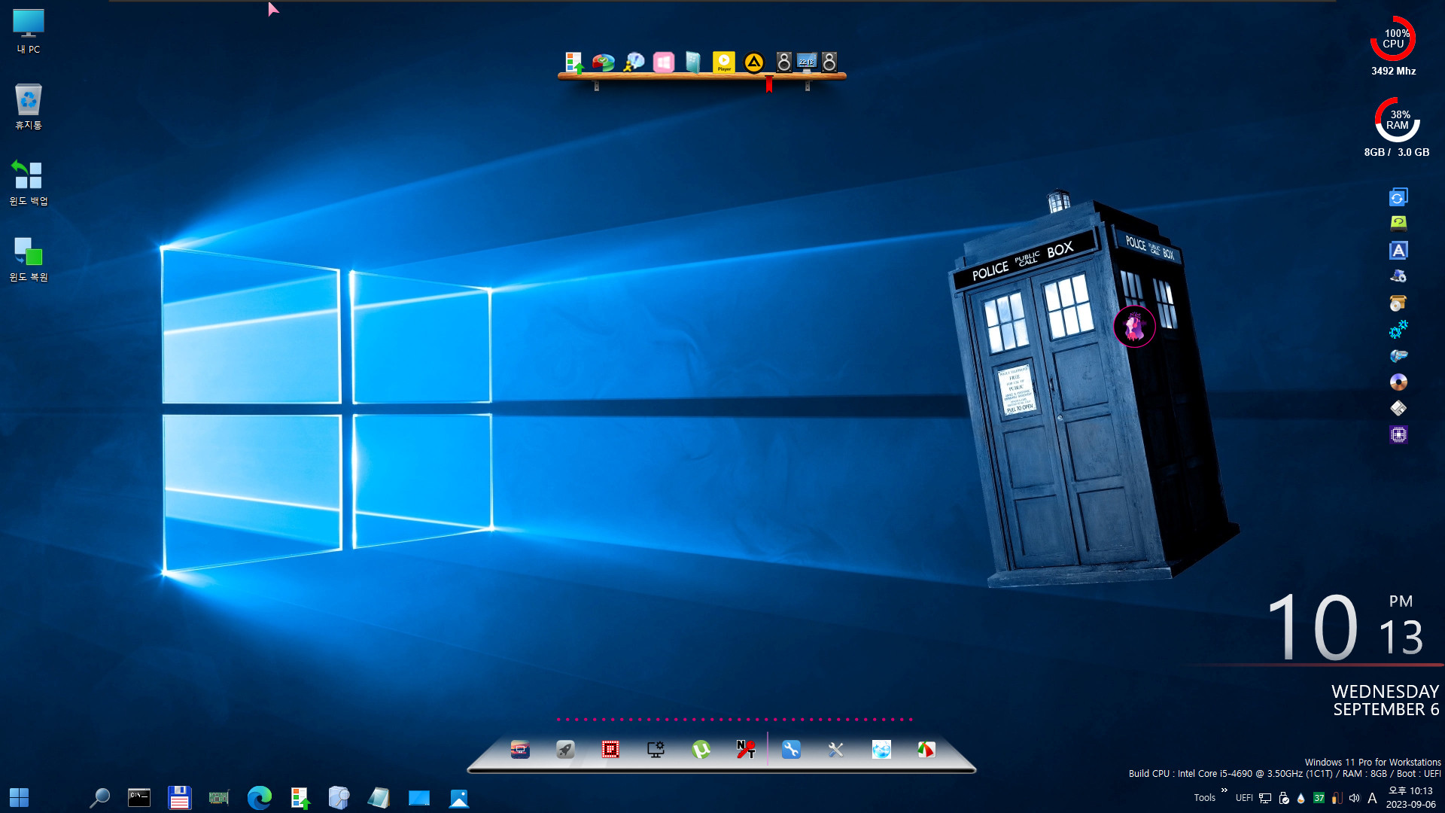Open the sunset monitor icon in bottom dock
Viewport: 1445px width, 813px height.
[520, 750]
